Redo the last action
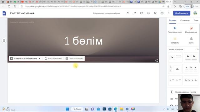Image resolution: width=200 pixels, height=112 pixels. 135,13
